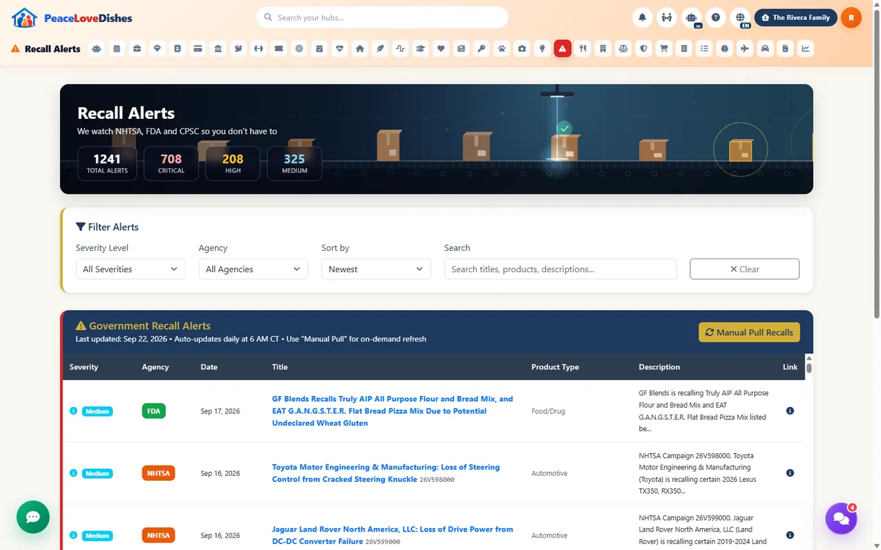Open the help question mark
This screenshot has width=881, height=550.
pyautogui.click(x=716, y=18)
